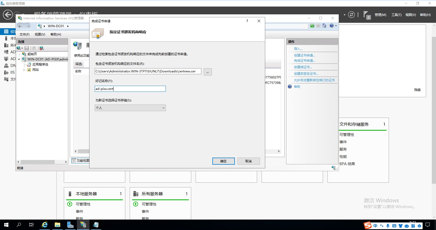Screen dimensions: 436x230
Task: Click the Server Manager back arrow button
Action: click(x=8, y=15)
